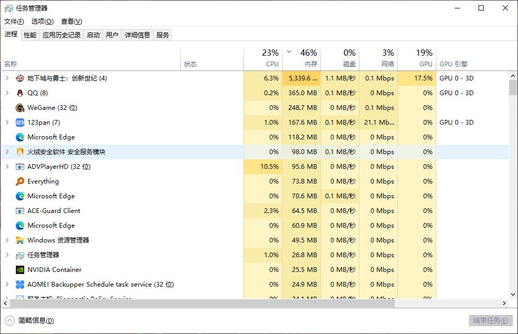
Task: Click the 地下城与勇士 game process icon
Action: click(20, 78)
